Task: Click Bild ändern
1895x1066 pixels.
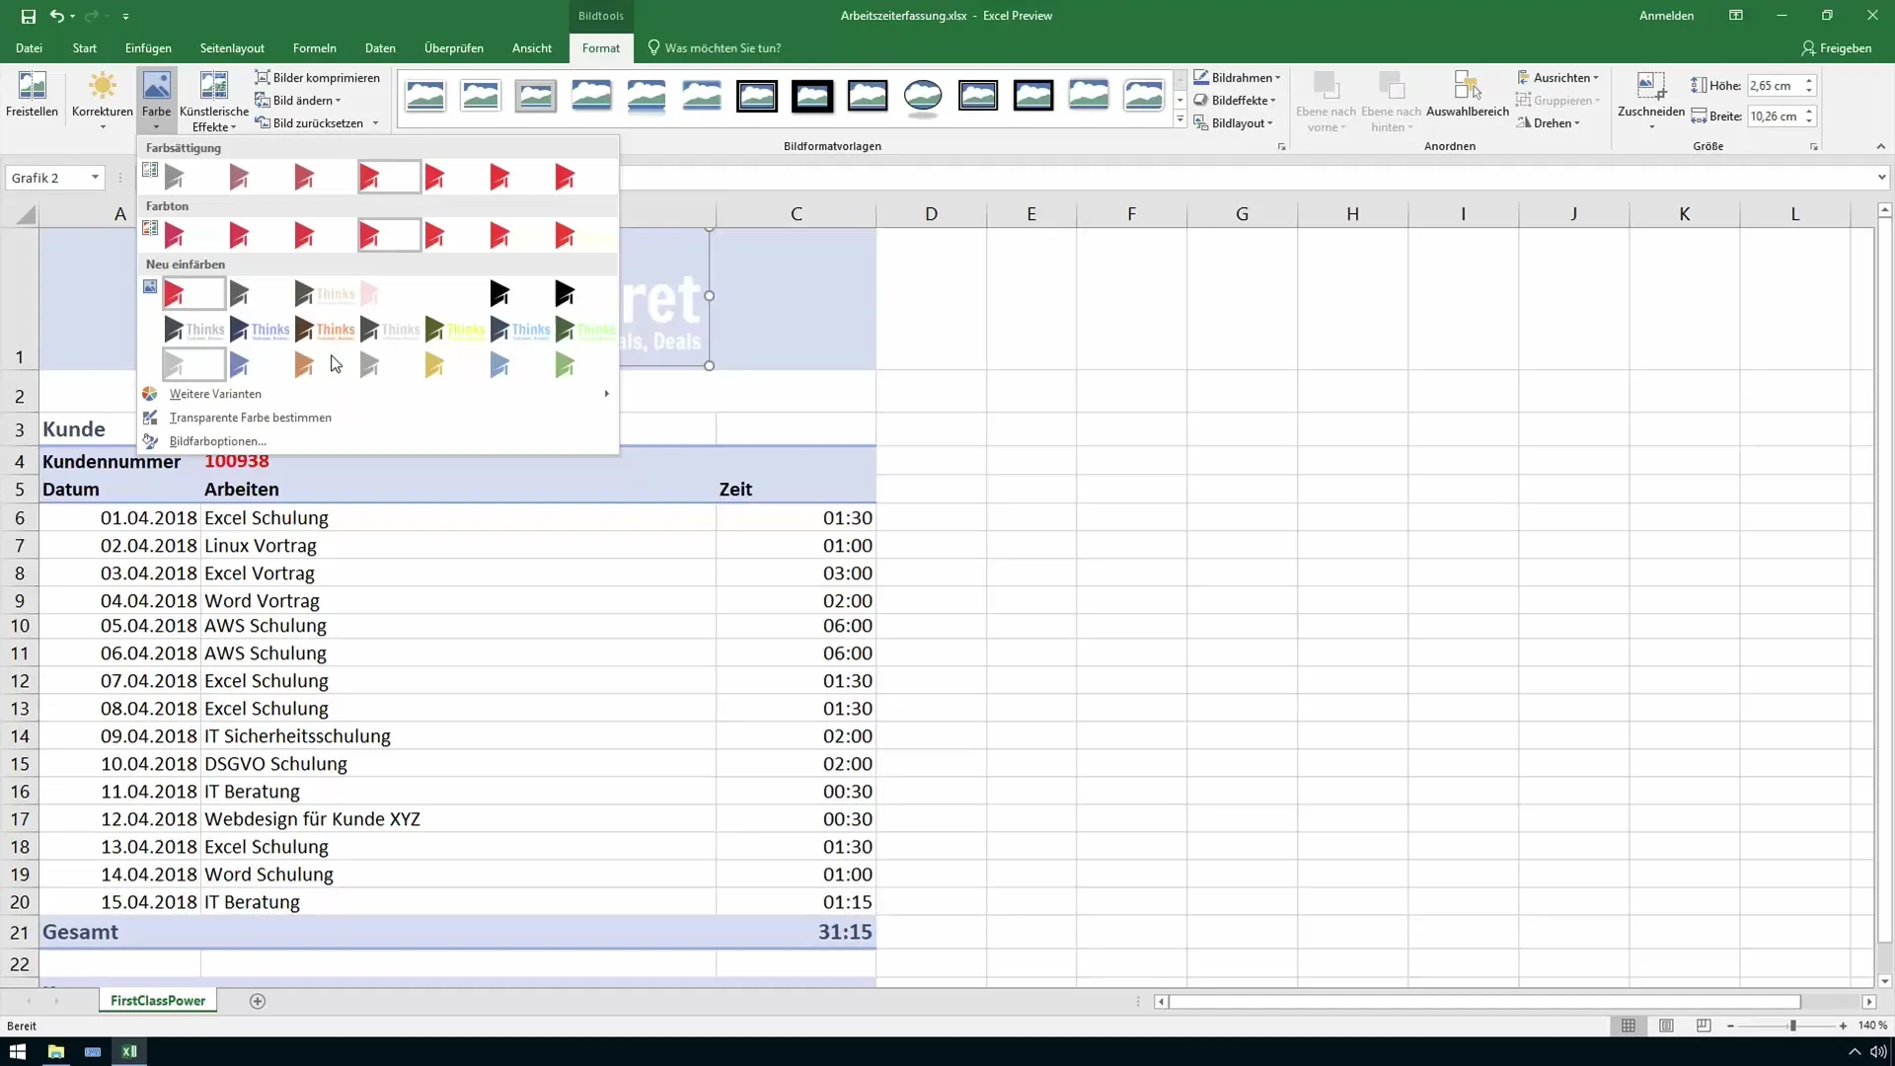Action: point(298,101)
